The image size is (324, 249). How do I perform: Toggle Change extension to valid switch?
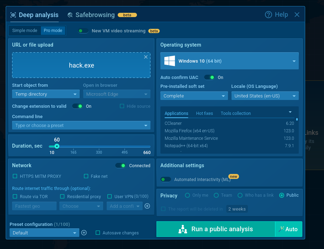tap(78, 106)
